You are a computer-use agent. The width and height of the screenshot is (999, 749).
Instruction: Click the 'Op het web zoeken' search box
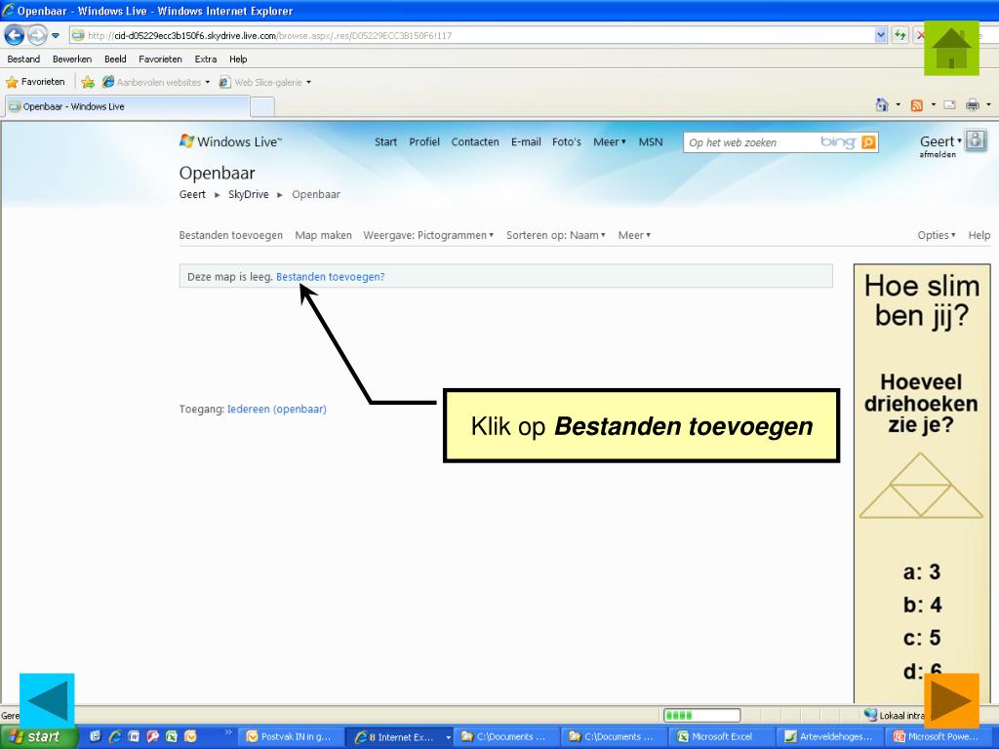click(750, 142)
